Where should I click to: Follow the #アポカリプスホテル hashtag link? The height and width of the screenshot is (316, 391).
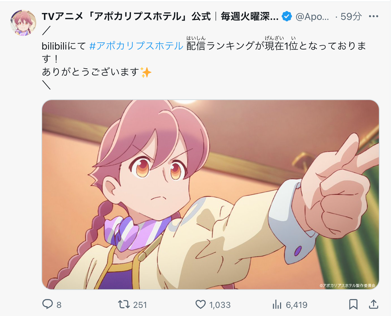tap(136, 46)
